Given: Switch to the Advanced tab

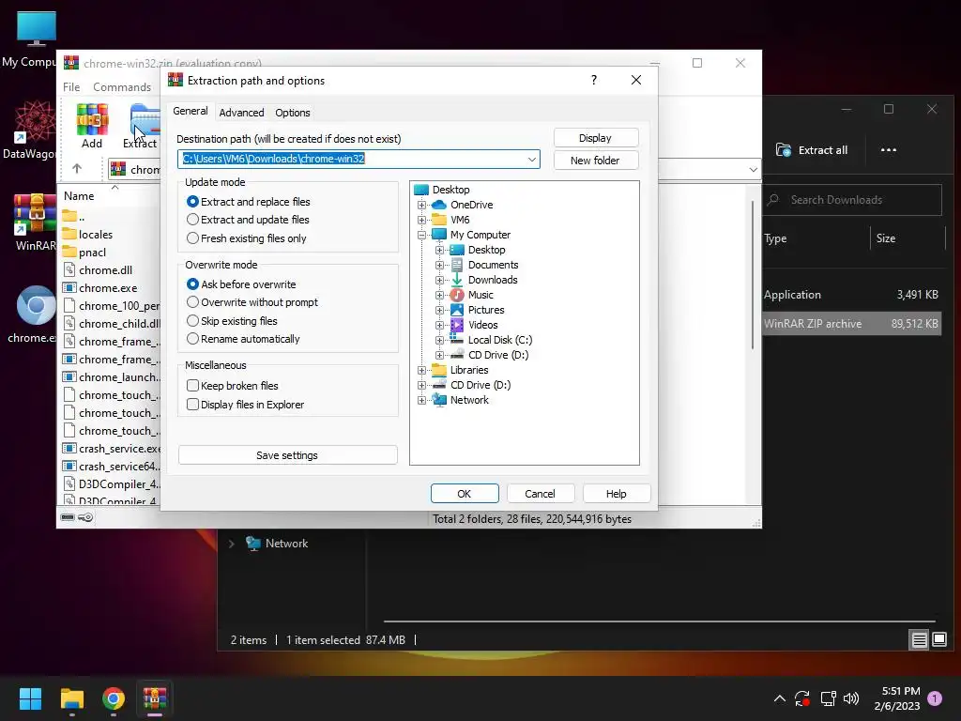Looking at the screenshot, I should pos(241,113).
